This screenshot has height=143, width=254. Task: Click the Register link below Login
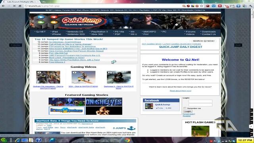coord(187,116)
